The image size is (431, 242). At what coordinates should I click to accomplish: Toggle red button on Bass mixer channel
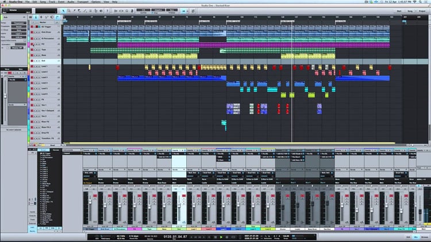(169, 196)
